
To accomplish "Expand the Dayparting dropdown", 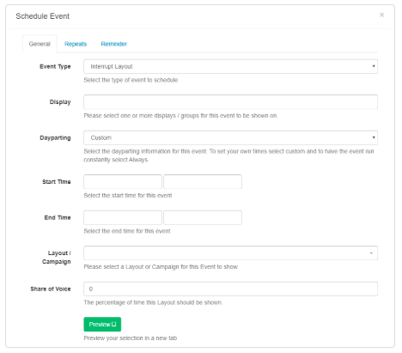I will pyautogui.click(x=230, y=137).
